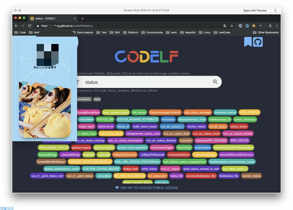Click the status quick search chip

point(97,99)
